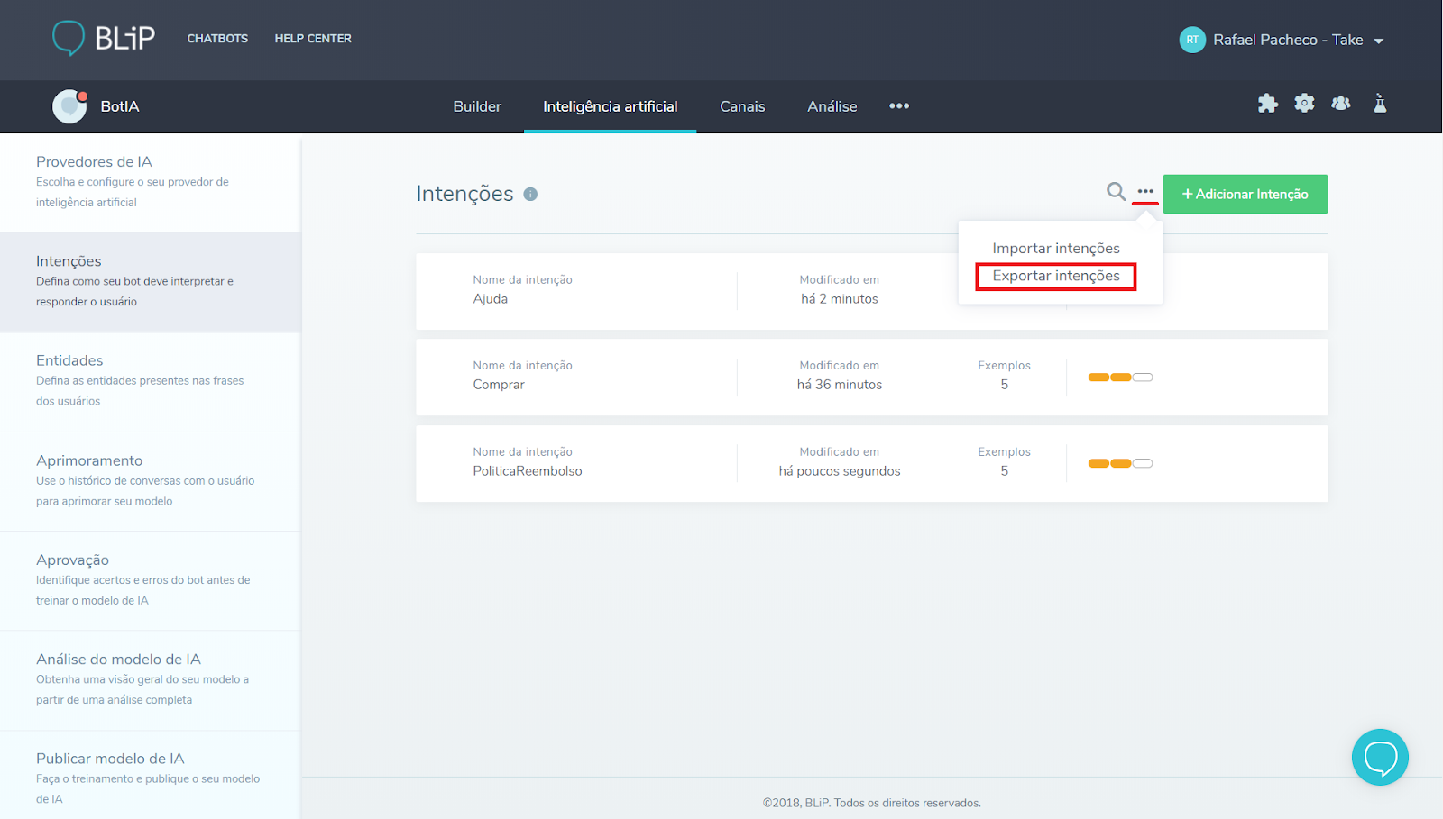Open the three-dot menu beside search
Viewport: 1443px width, 819px height.
[x=1145, y=191]
